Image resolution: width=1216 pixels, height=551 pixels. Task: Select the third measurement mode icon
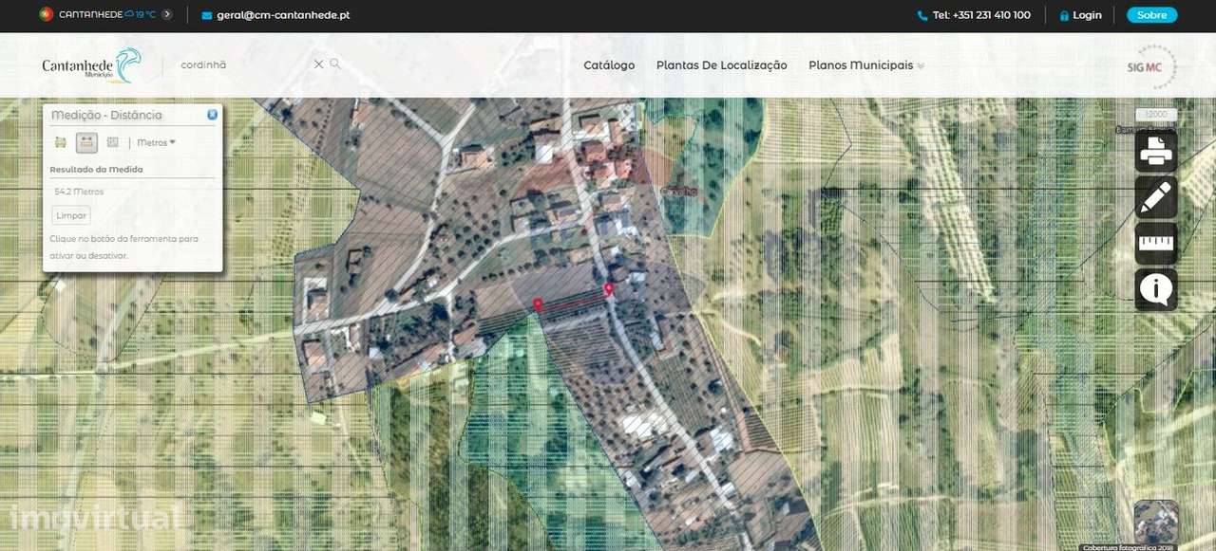[112, 142]
